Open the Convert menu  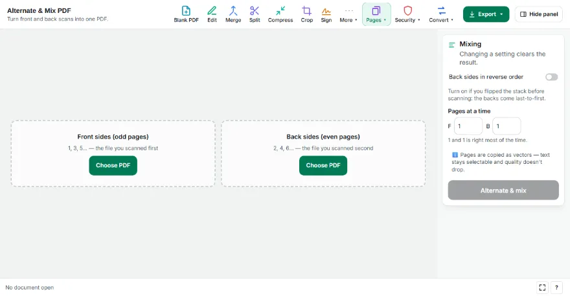point(441,14)
